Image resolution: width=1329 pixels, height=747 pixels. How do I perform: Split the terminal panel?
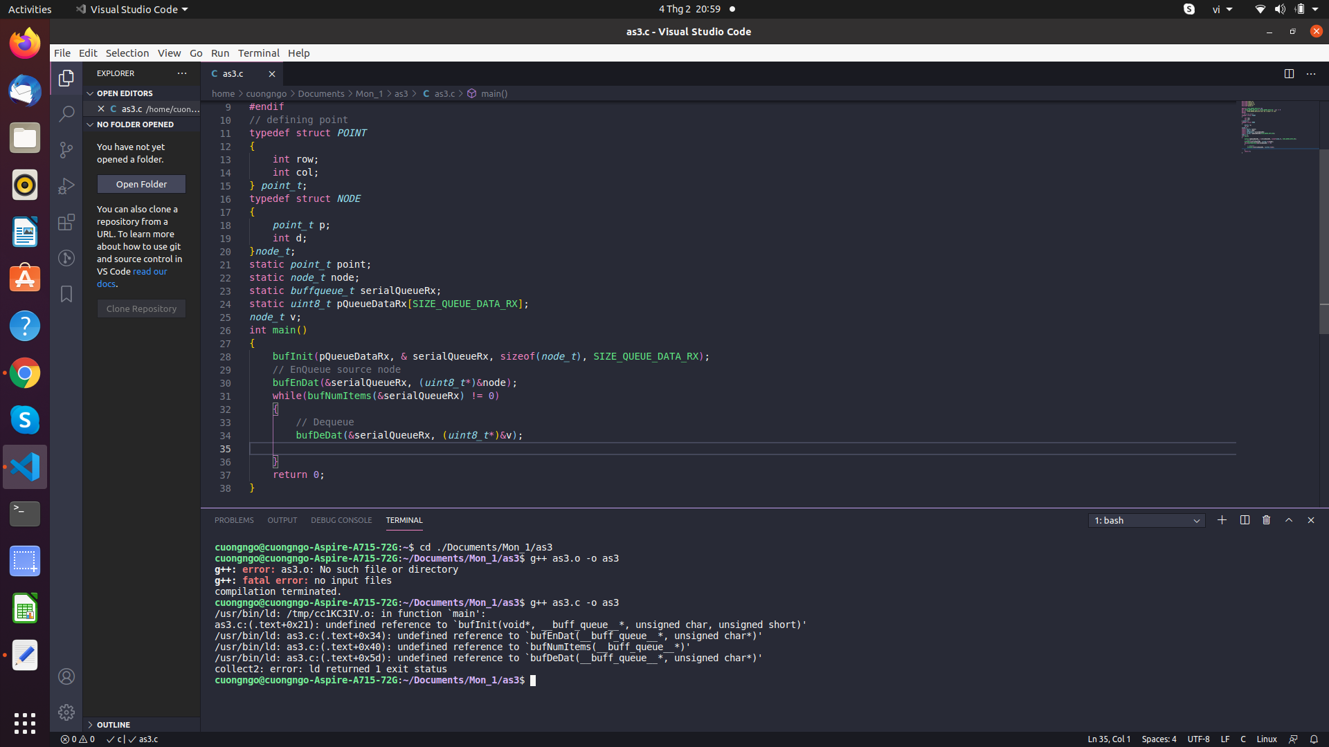pos(1244,520)
